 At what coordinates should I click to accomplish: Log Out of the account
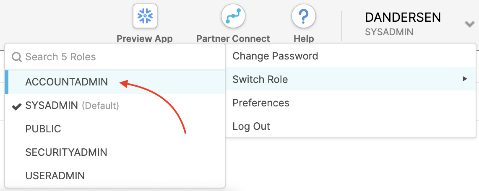251,126
